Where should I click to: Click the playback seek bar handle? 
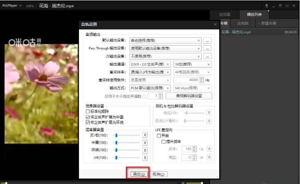(x=6, y=183)
